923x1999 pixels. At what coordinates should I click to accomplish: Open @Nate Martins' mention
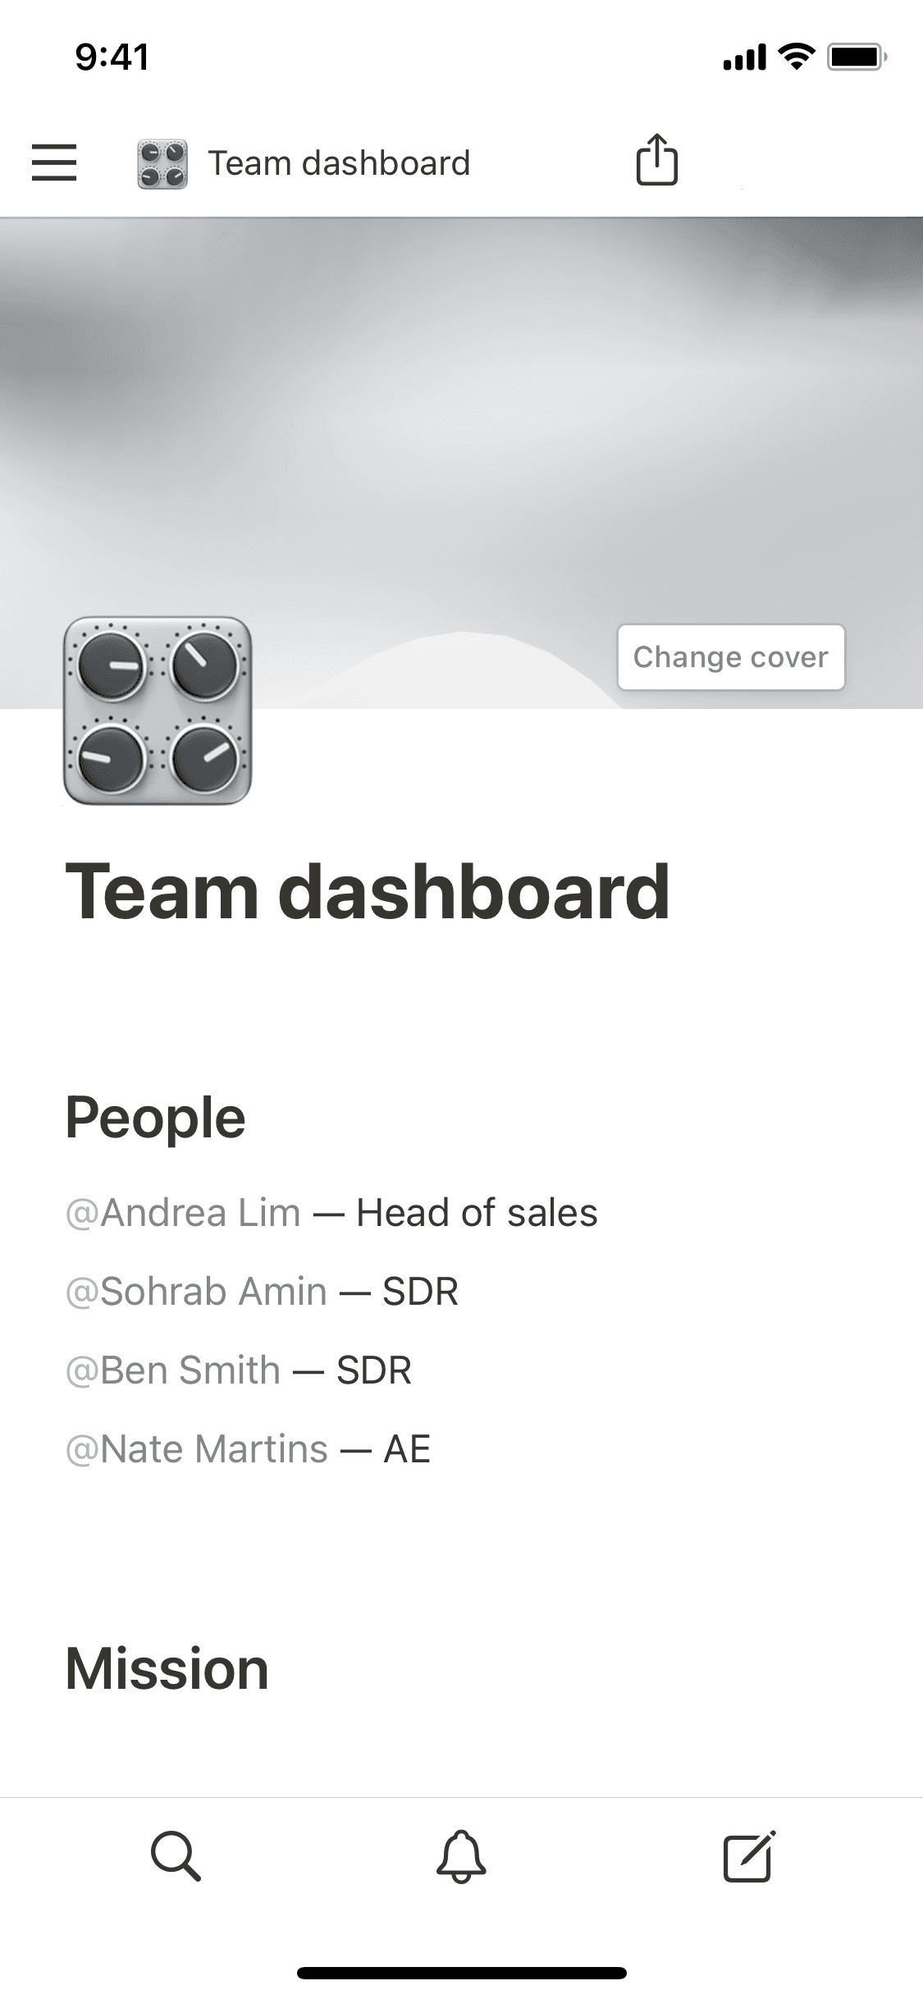pos(195,1448)
